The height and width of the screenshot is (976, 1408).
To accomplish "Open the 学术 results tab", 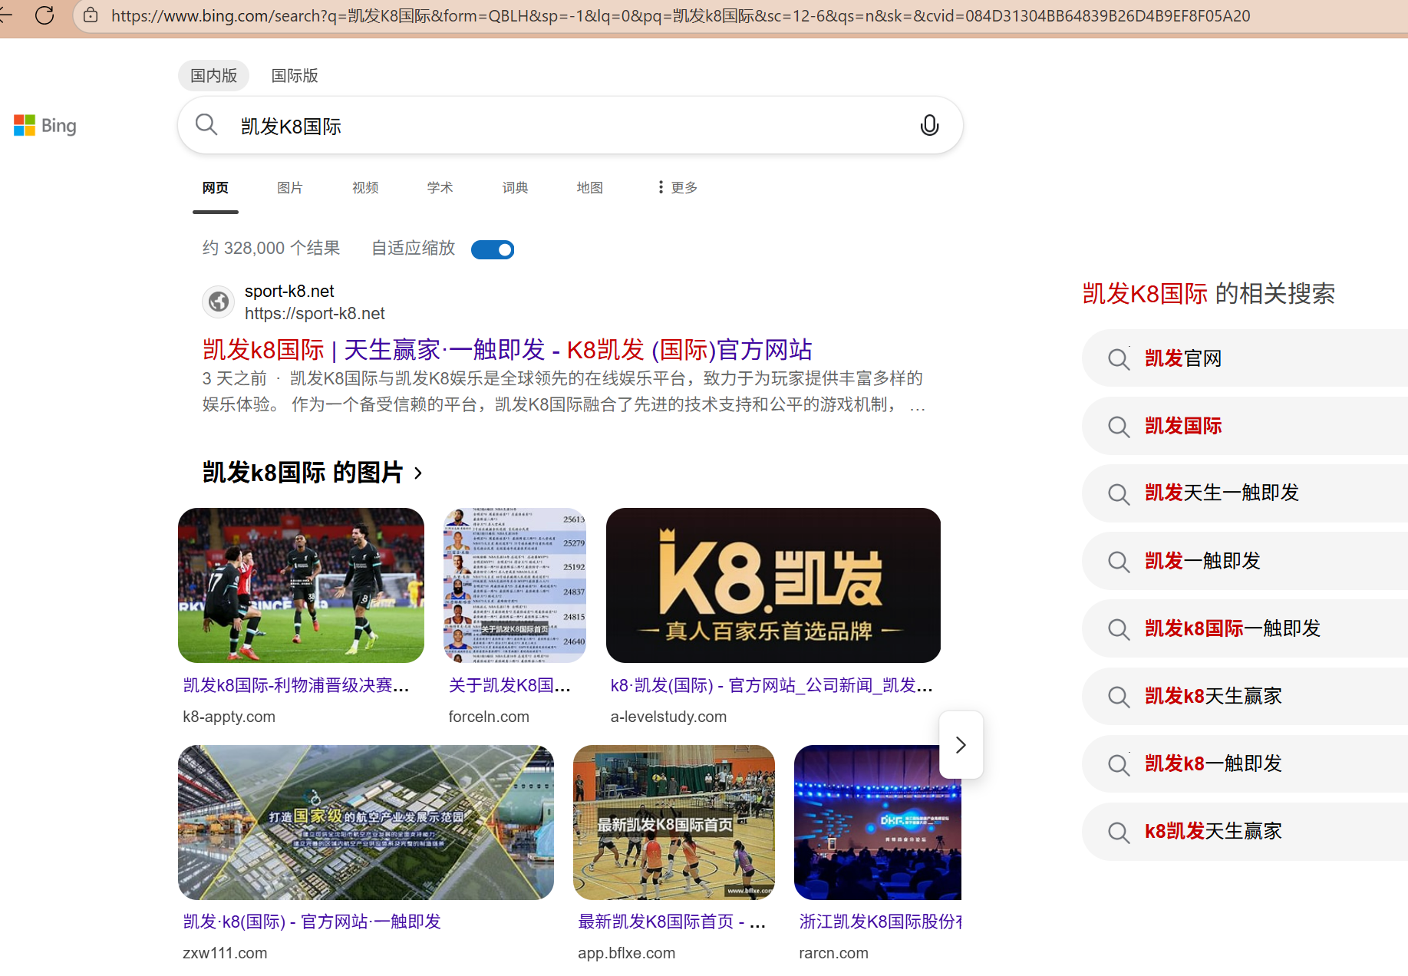I will 440,187.
